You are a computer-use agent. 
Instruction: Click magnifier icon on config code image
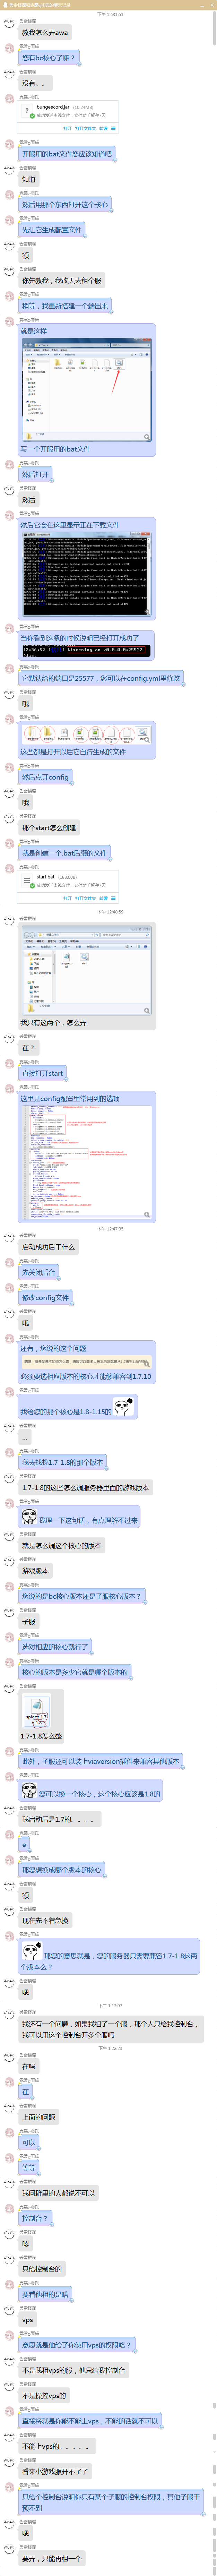click(147, 1215)
